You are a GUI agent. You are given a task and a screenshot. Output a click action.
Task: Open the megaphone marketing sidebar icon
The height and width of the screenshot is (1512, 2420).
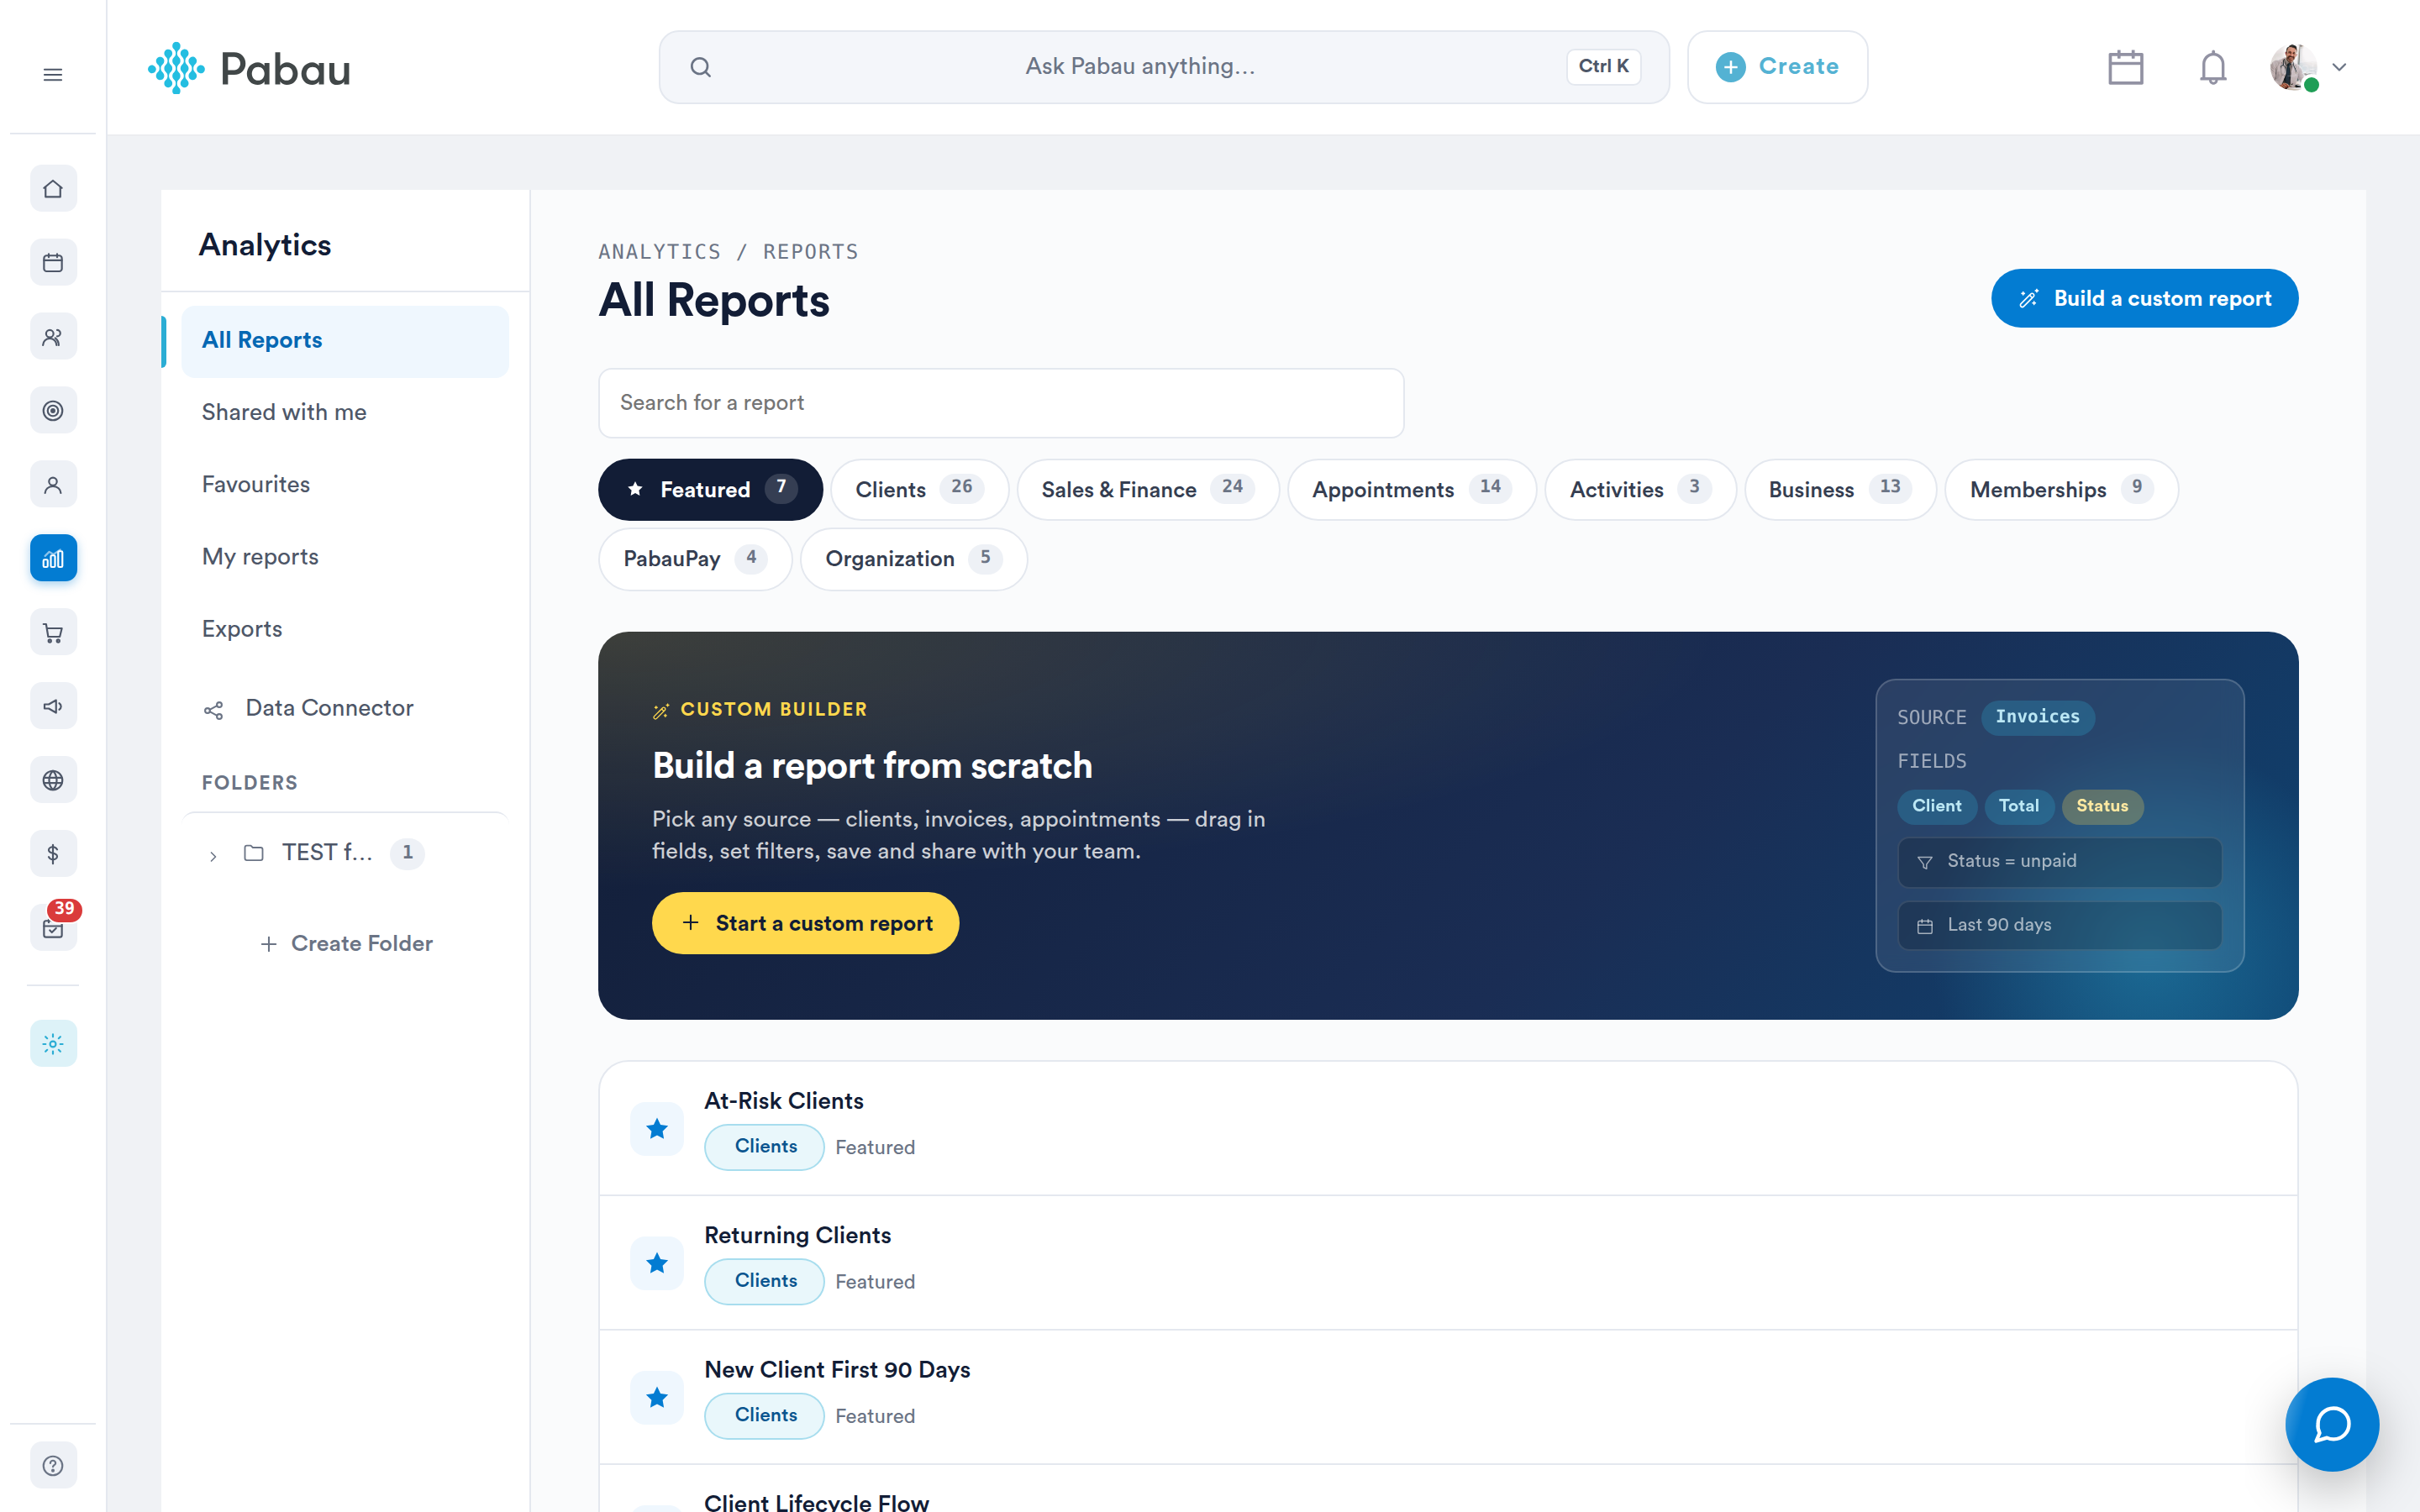pyautogui.click(x=53, y=706)
